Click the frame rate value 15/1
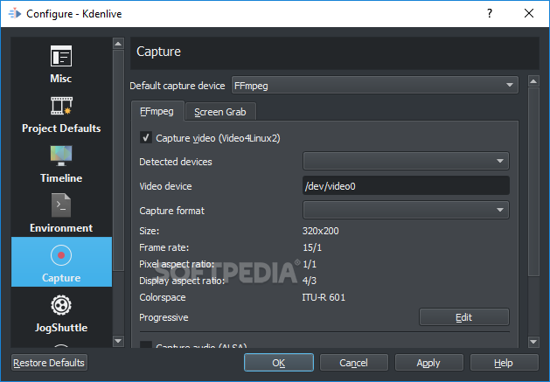This screenshot has width=550, height=382. pyautogui.click(x=312, y=247)
